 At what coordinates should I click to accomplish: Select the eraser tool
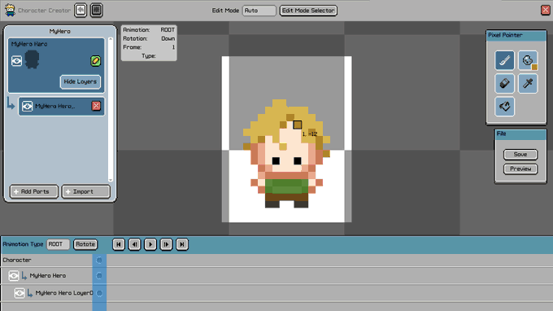coord(504,84)
